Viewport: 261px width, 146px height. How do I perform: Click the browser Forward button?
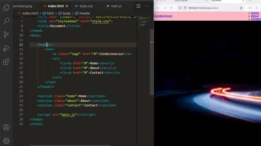tap(164, 8)
